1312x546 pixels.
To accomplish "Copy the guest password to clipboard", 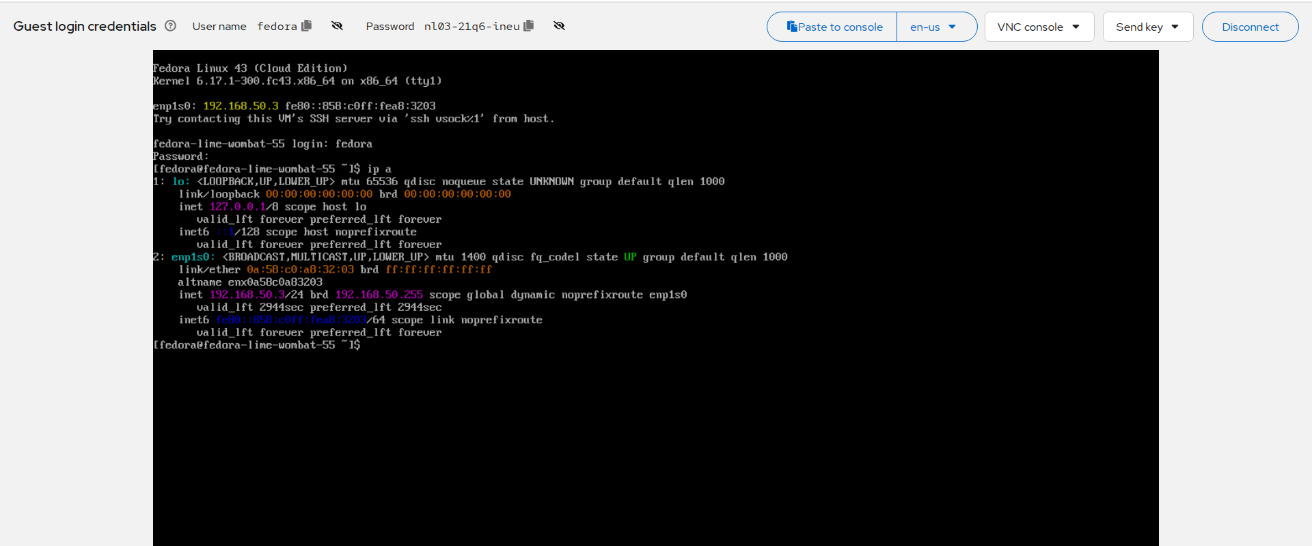I will 528,26.
